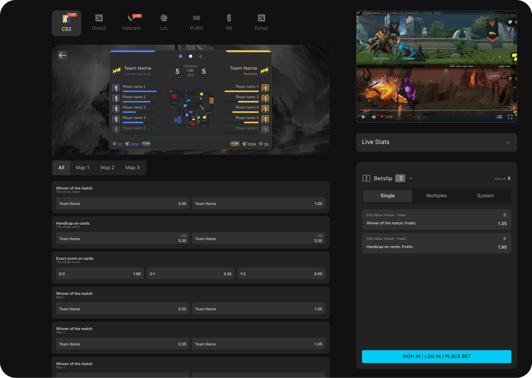
Task: Go back using the arrow button
Action: click(62, 55)
